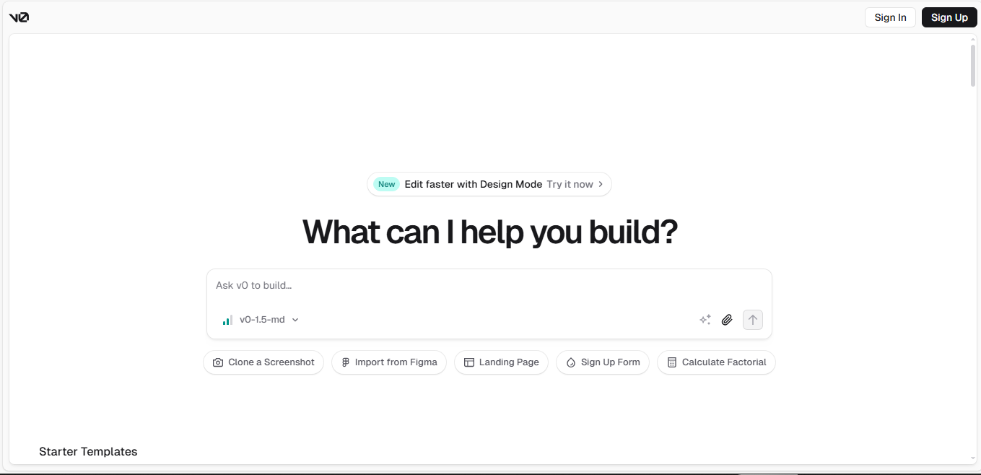Screen dimensions: 981x475
Task: Choose the Clone a Screenshot suggestion
Action: point(263,362)
